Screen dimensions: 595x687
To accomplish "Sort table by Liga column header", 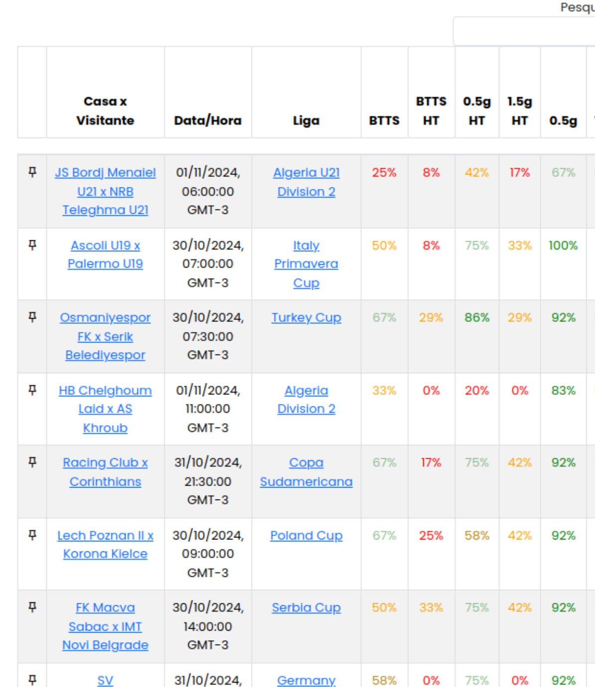I will 306,121.
